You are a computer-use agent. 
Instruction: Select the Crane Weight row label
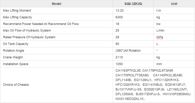click(13, 57)
